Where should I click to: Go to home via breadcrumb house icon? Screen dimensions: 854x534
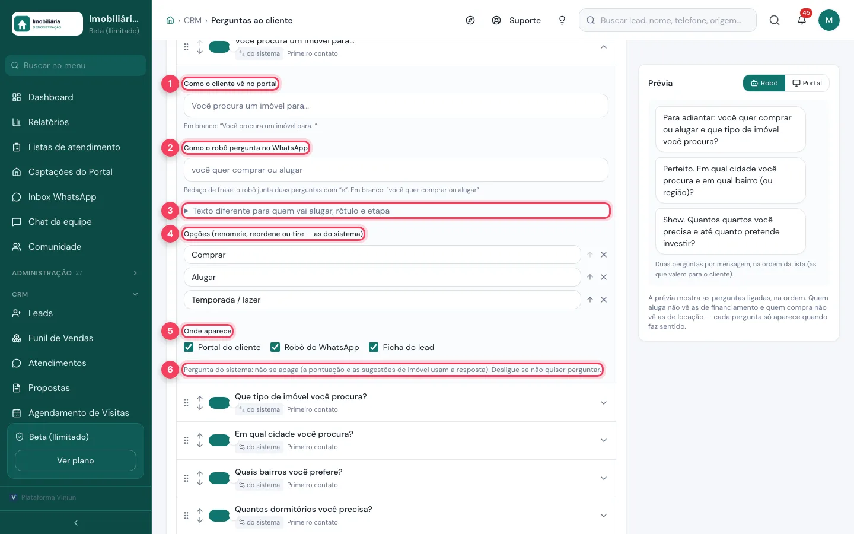[x=170, y=20]
